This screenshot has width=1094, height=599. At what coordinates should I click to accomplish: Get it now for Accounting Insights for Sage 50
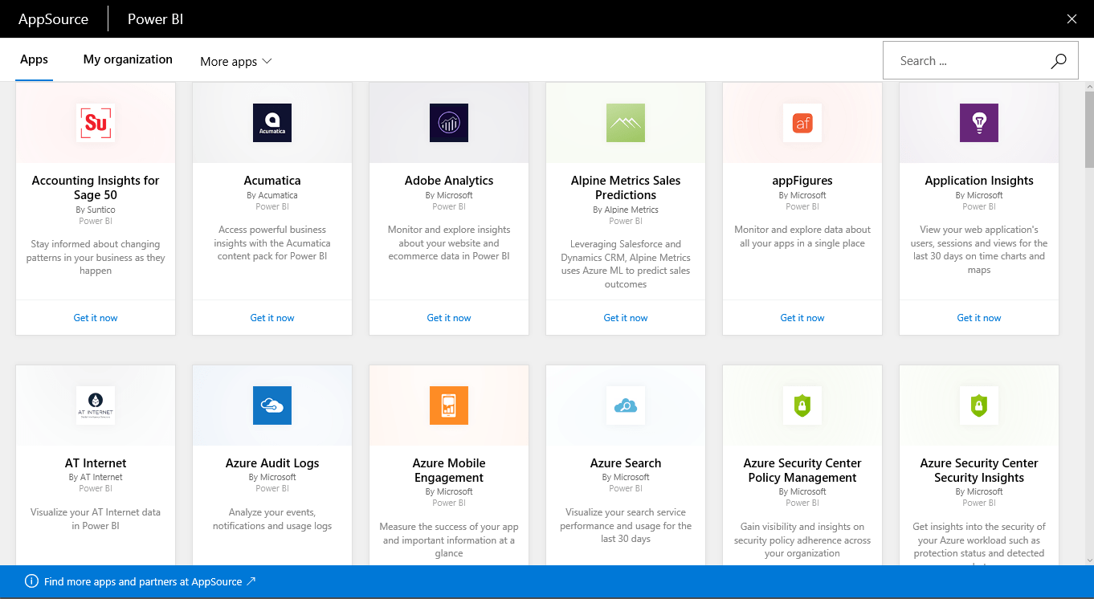(x=96, y=318)
